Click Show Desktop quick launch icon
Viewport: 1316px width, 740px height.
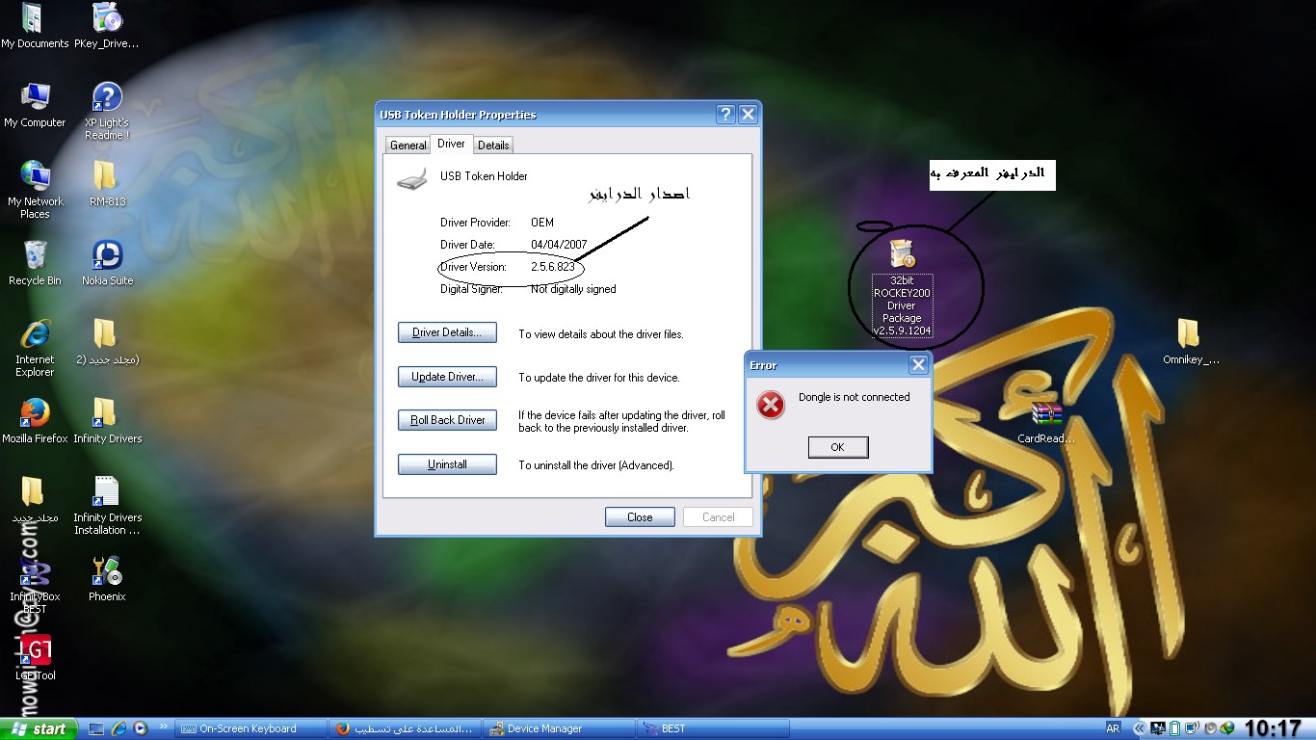[x=95, y=728]
